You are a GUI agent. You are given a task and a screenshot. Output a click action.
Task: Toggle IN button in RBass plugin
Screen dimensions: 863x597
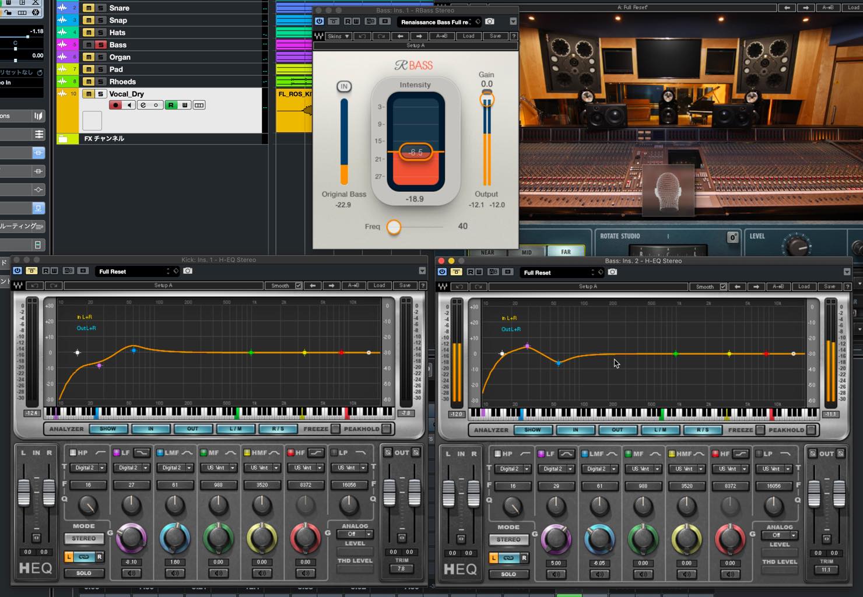344,86
